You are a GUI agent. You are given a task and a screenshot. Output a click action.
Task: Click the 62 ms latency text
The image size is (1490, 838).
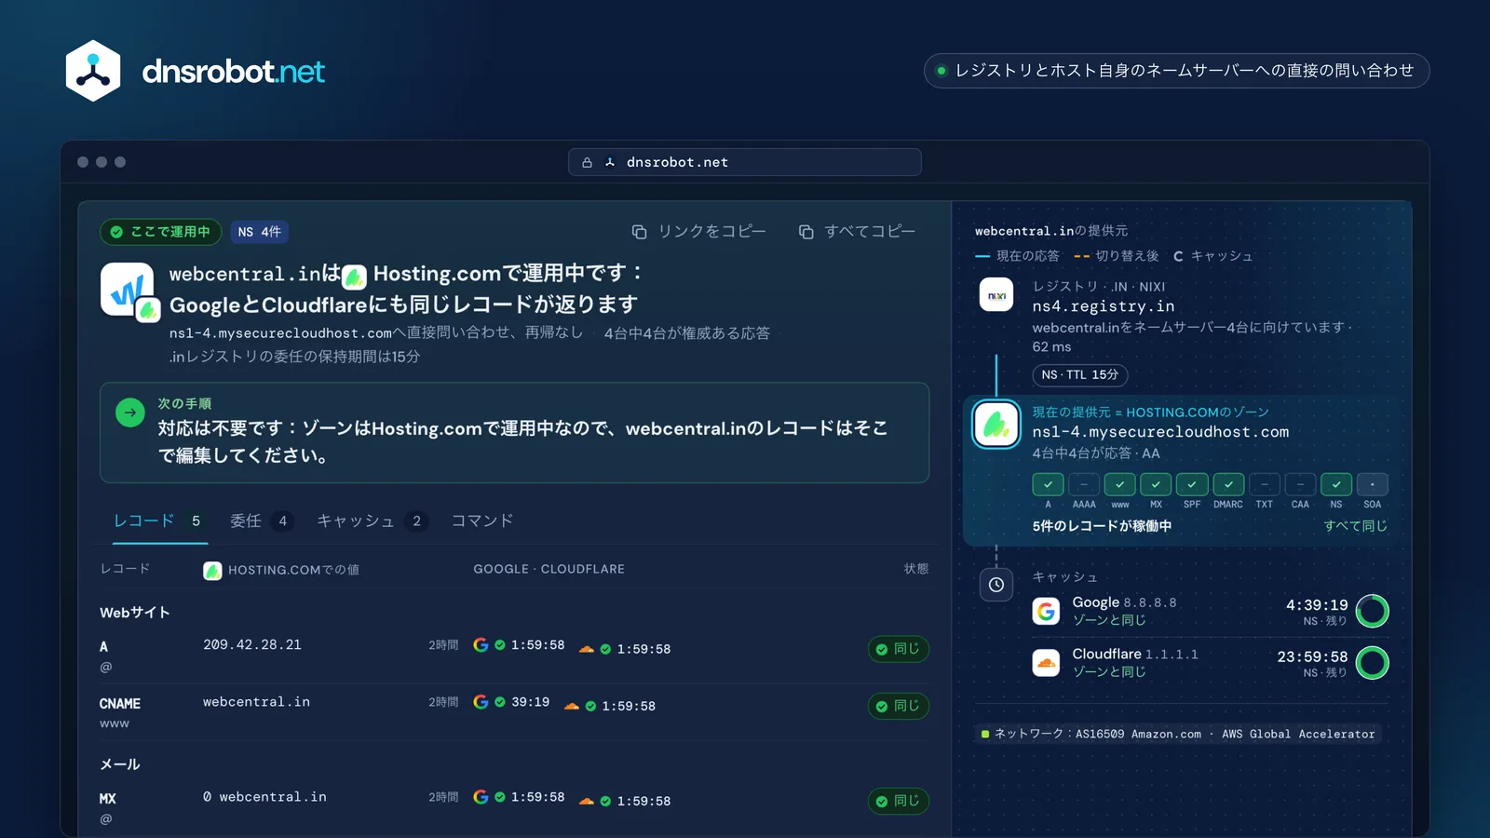[1051, 347]
